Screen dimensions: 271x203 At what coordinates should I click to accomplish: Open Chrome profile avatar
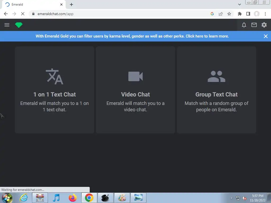tap(257, 14)
